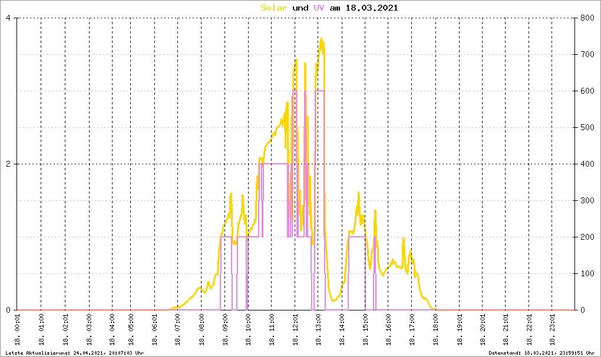Click the time label '18. 19:01'
The width and height of the screenshot is (601, 357).
(460, 330)
